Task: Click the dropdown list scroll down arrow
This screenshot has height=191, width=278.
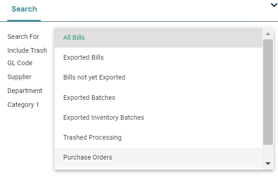Action: (268, 163)
